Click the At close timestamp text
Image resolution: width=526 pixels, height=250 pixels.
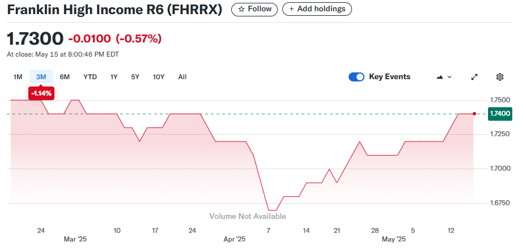click(x=63, y=54)
